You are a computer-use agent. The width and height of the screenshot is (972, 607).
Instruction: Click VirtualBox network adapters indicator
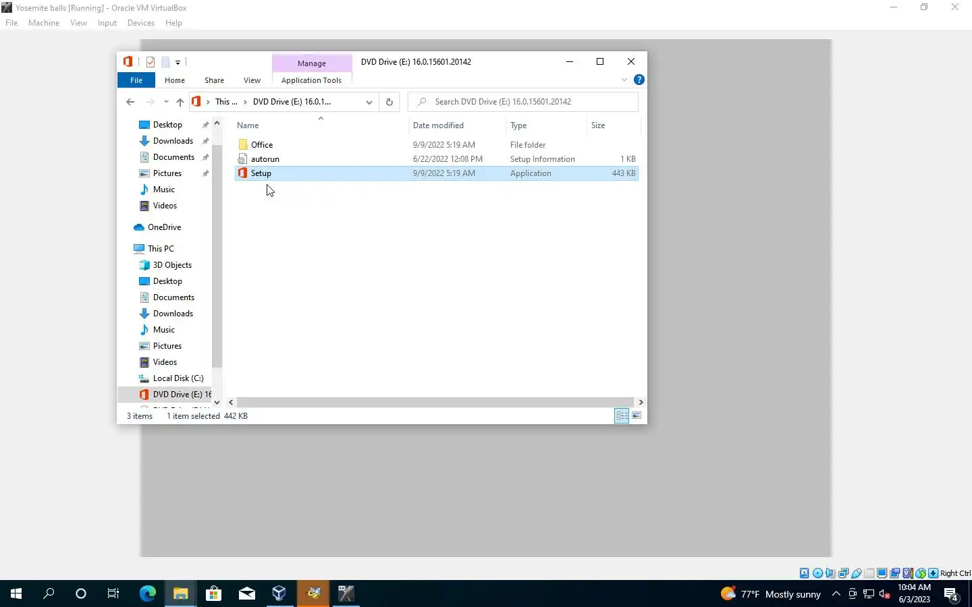tap(843, 573)
